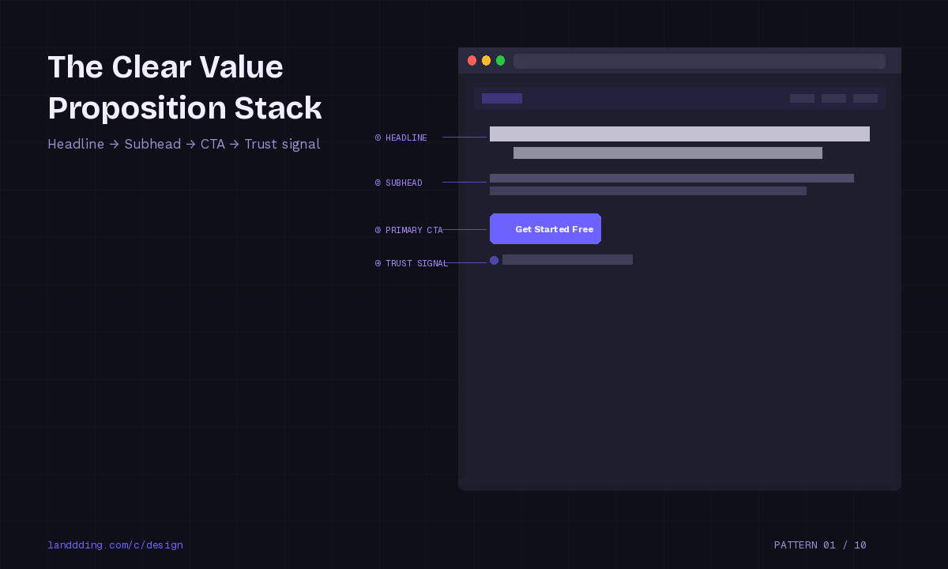
Task: Select the HEADLINE annotation label
Action: (405, 137)
